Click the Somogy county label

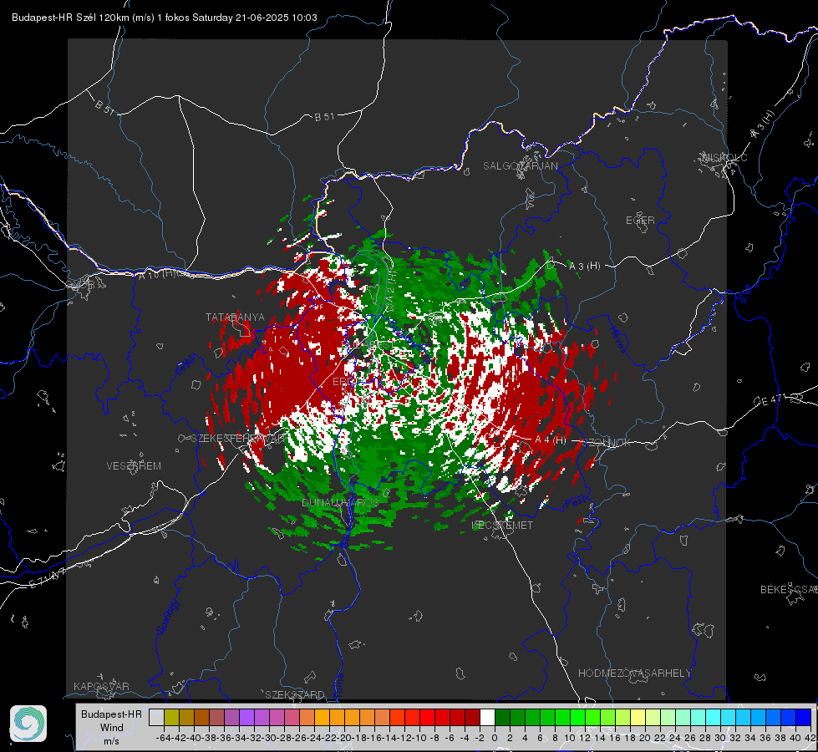click(x=169, y=617)
